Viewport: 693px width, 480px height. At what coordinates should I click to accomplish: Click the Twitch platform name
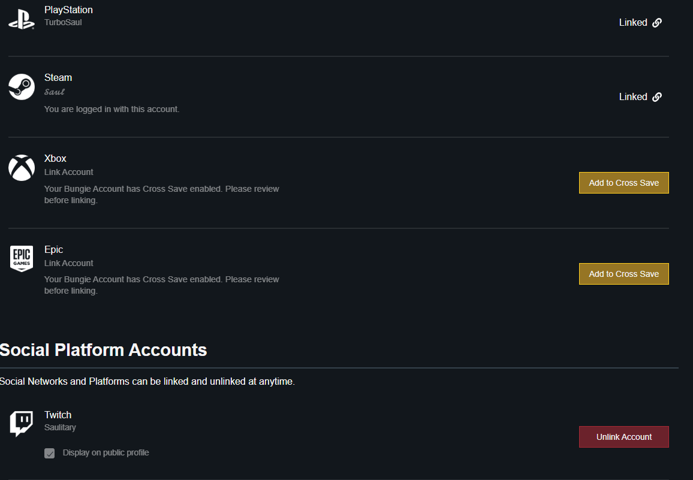58,415
